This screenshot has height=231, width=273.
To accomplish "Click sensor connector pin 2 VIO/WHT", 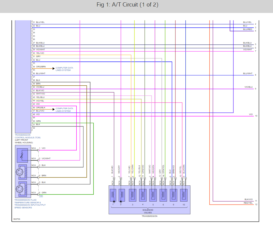I will point(45,159).
